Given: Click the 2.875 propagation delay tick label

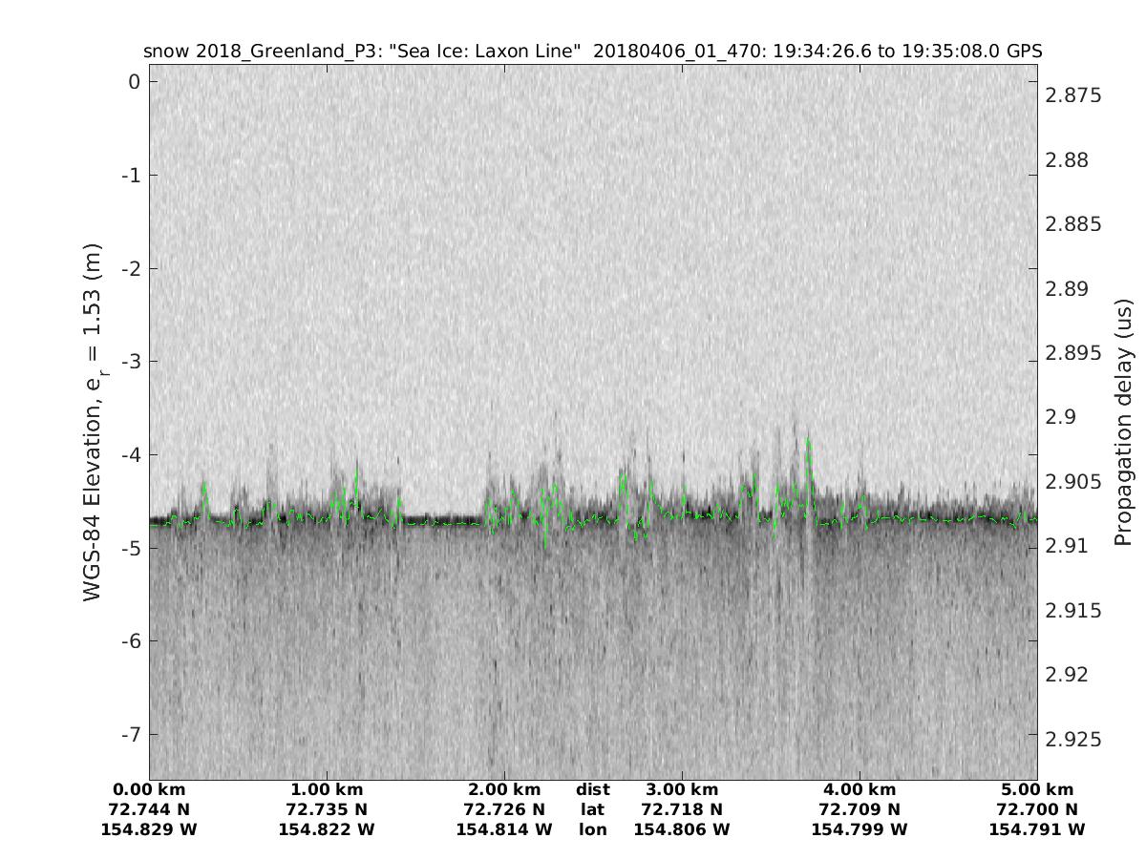Looking at the screenshot, I should click(x=1074, y=95).
